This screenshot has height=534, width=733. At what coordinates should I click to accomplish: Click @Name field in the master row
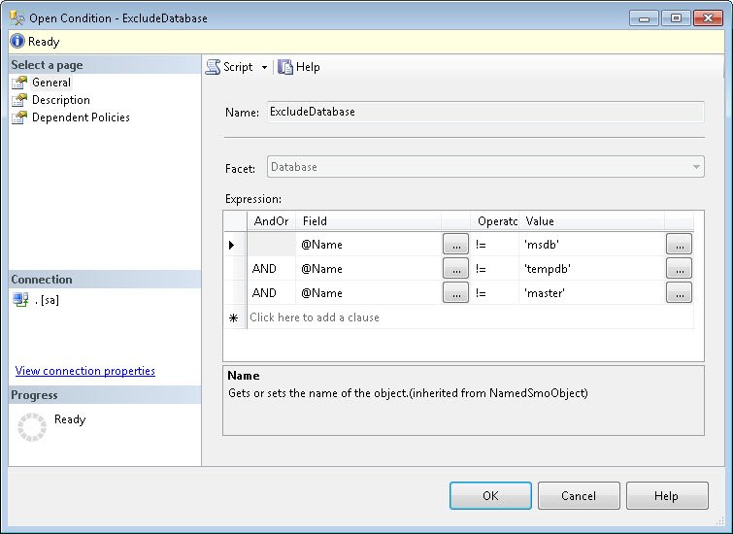point(368,292)
